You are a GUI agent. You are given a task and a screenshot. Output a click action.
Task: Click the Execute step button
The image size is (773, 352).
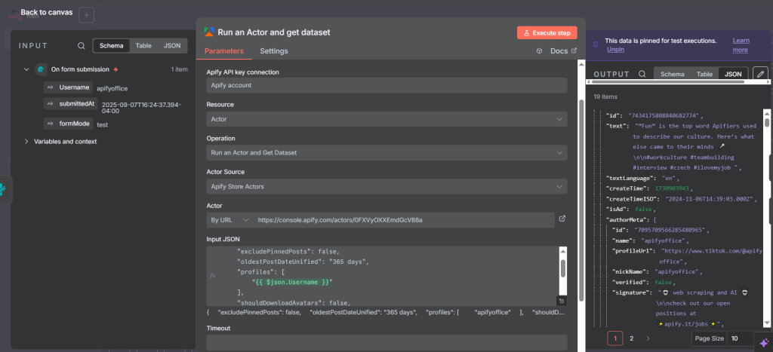tap(547, 32)
